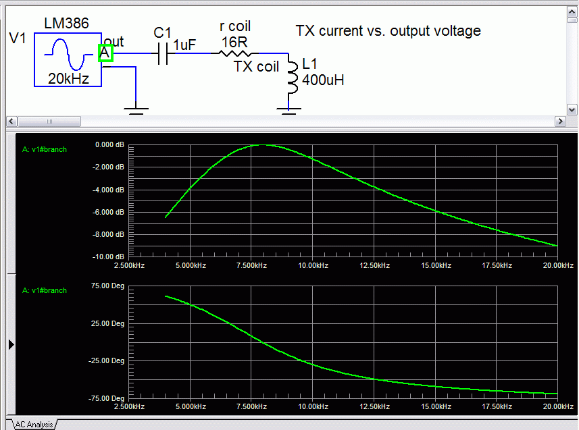The height and width of the screenshot is (430, 579).
Task: Open the AC Analysis tab
Action: pos(34,425)
